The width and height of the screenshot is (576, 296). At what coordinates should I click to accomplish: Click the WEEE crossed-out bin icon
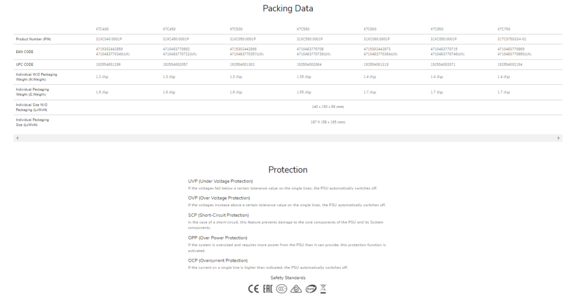(x=323, y=289)
